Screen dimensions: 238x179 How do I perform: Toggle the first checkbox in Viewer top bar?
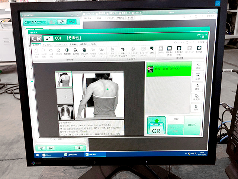[84, 14]
